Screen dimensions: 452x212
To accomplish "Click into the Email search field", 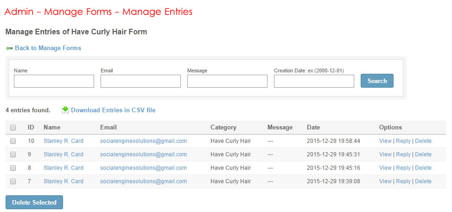I will 140,81.
